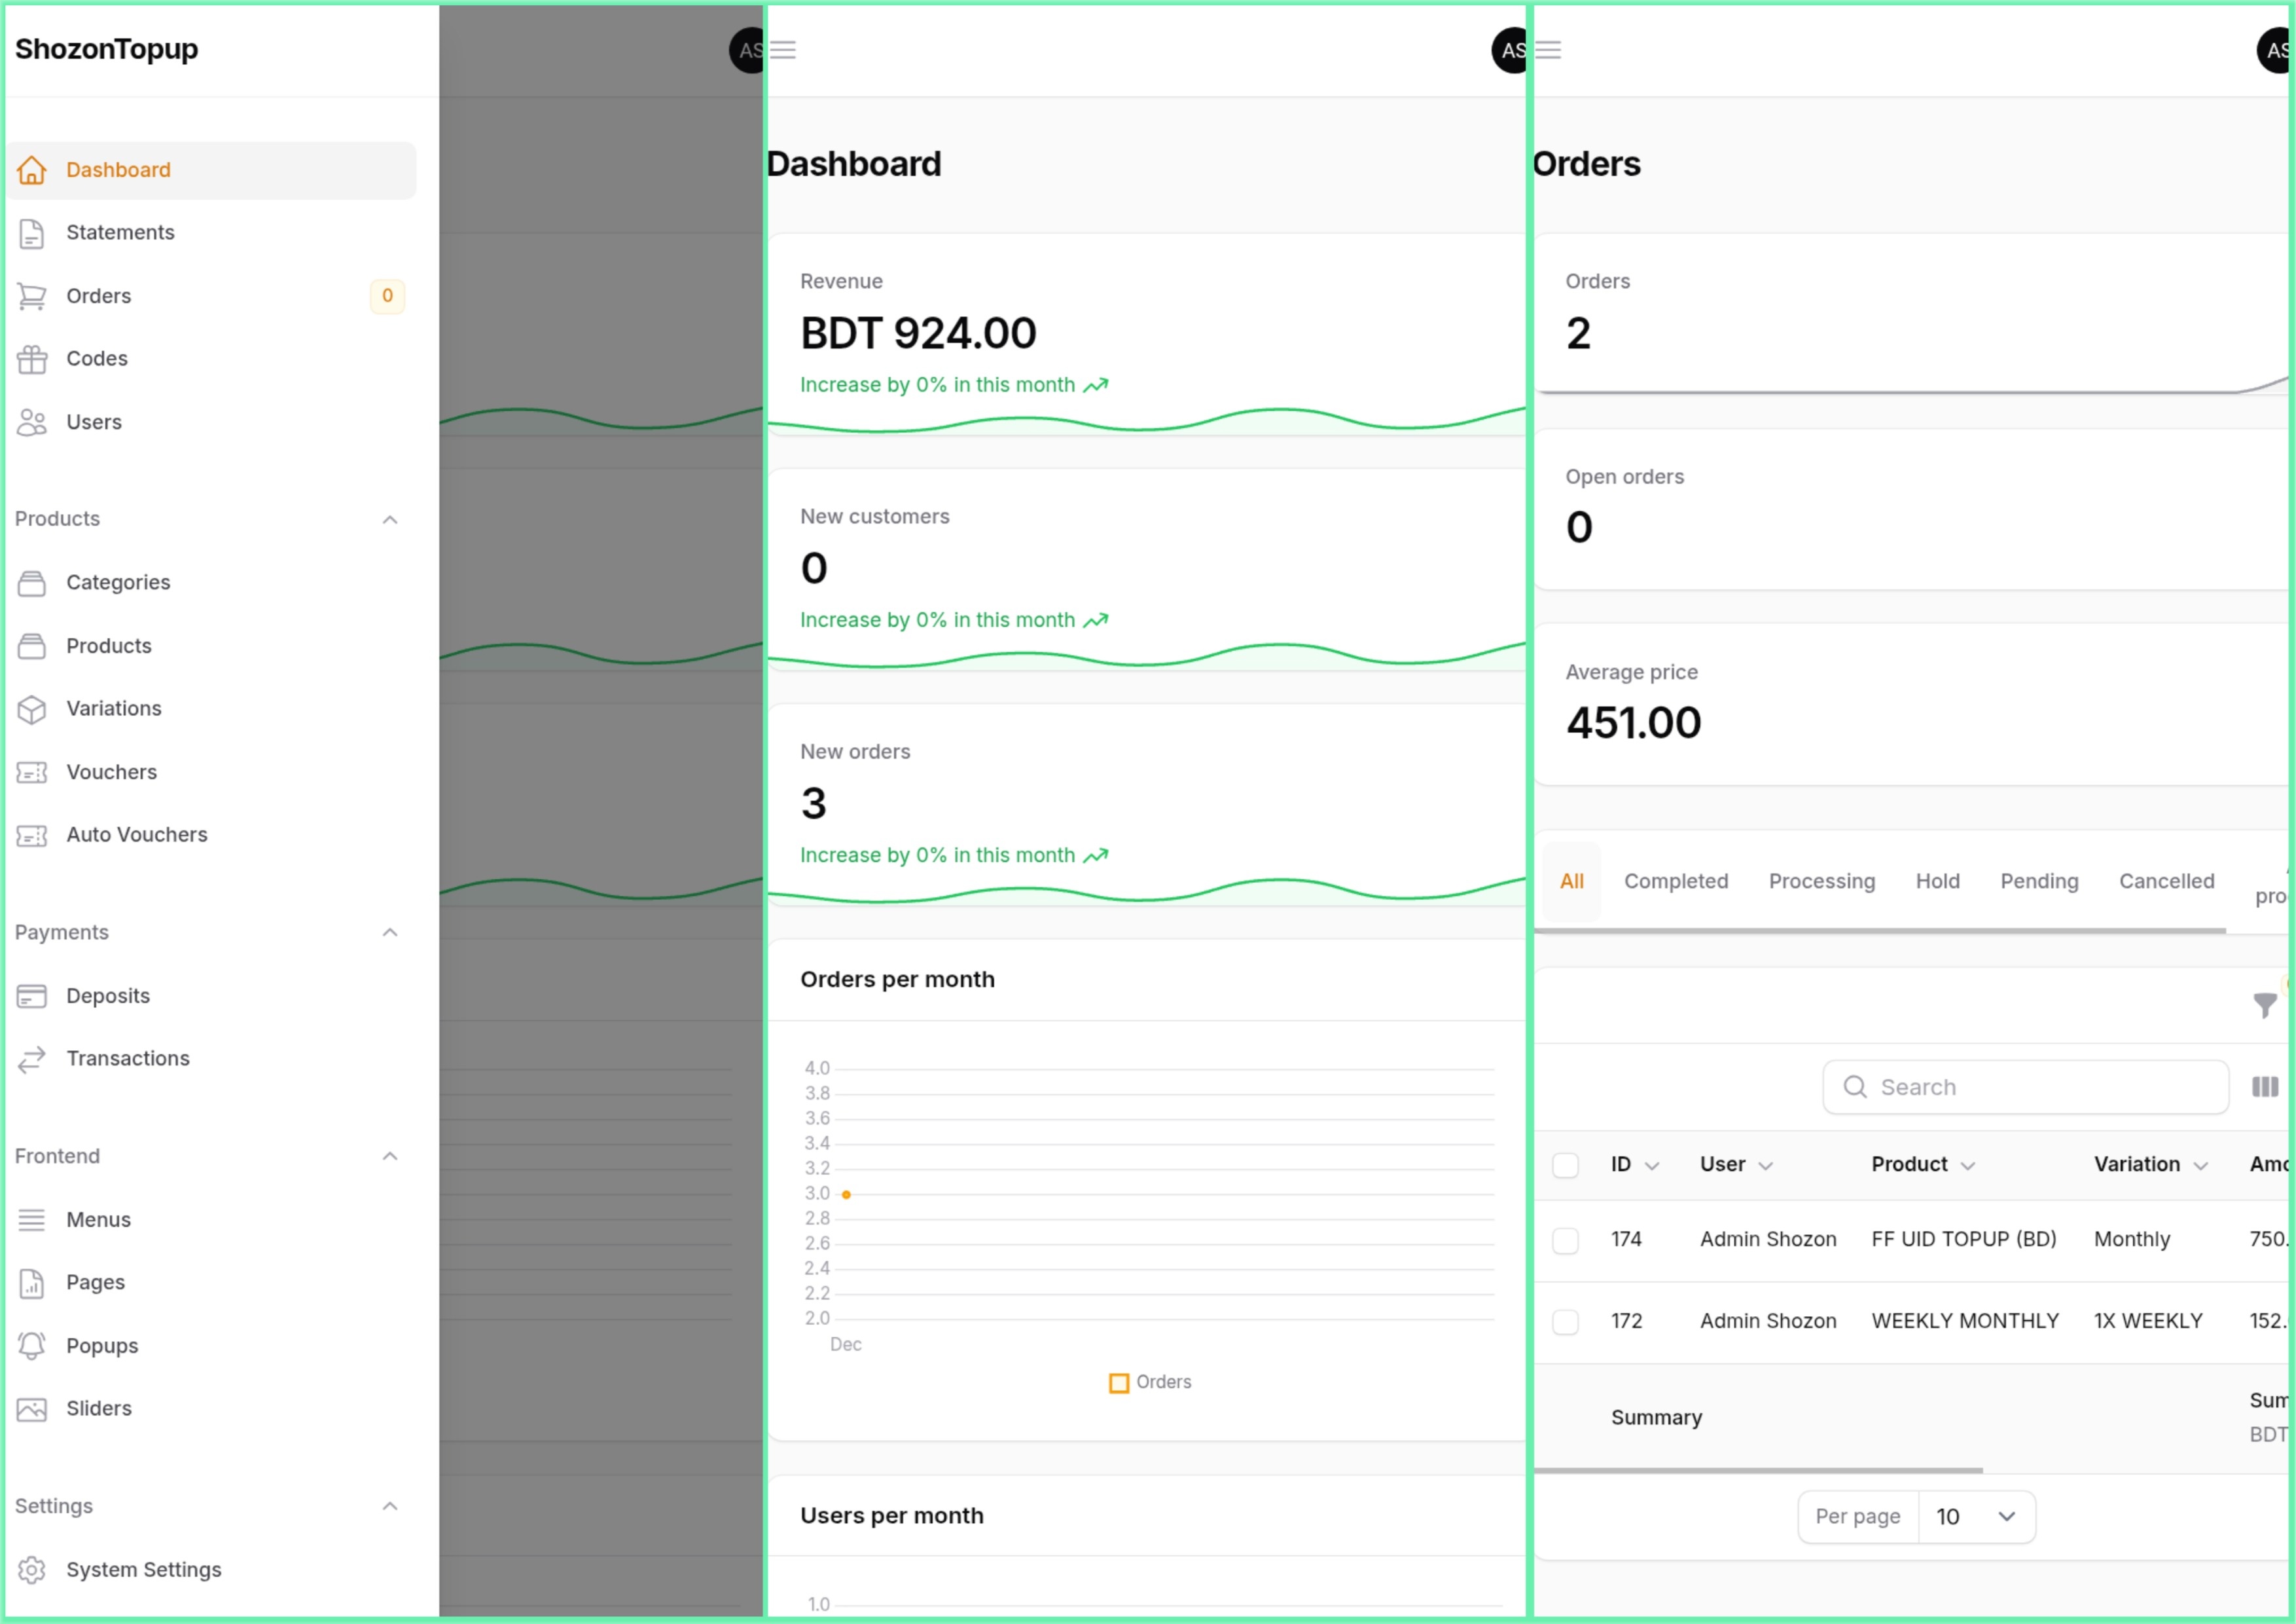Open the Transactions page link
Screen dimensions: 2296x1624
pyautogui.click(x=128, y=1059)
